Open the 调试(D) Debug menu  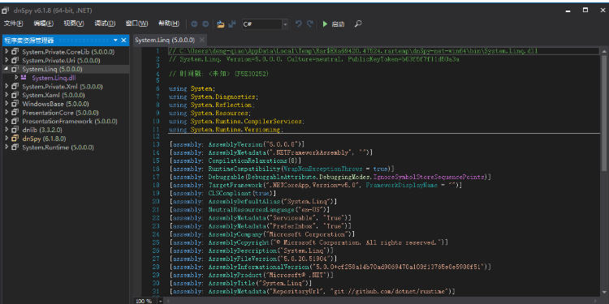click(105, 24)
